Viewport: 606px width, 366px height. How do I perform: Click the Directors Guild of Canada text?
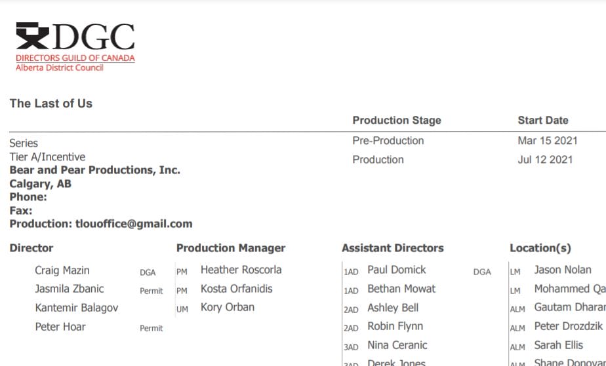tap(75, 58)
